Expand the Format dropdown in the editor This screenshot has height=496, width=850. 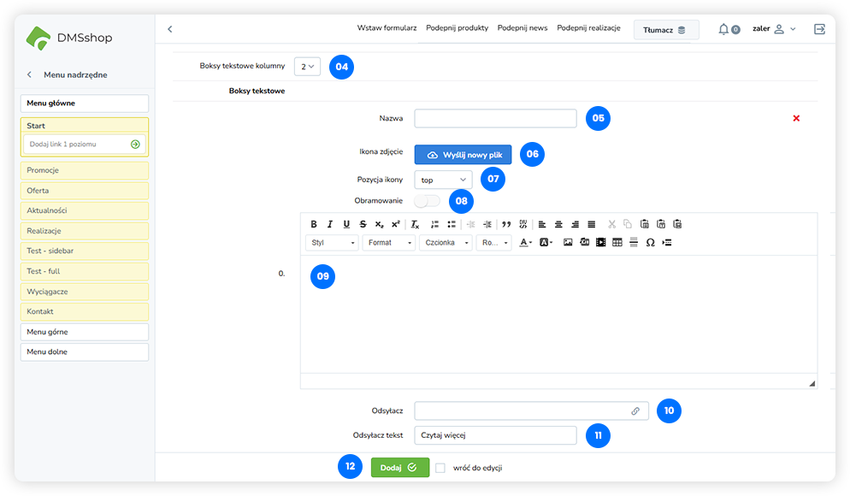tap(388, 243)
